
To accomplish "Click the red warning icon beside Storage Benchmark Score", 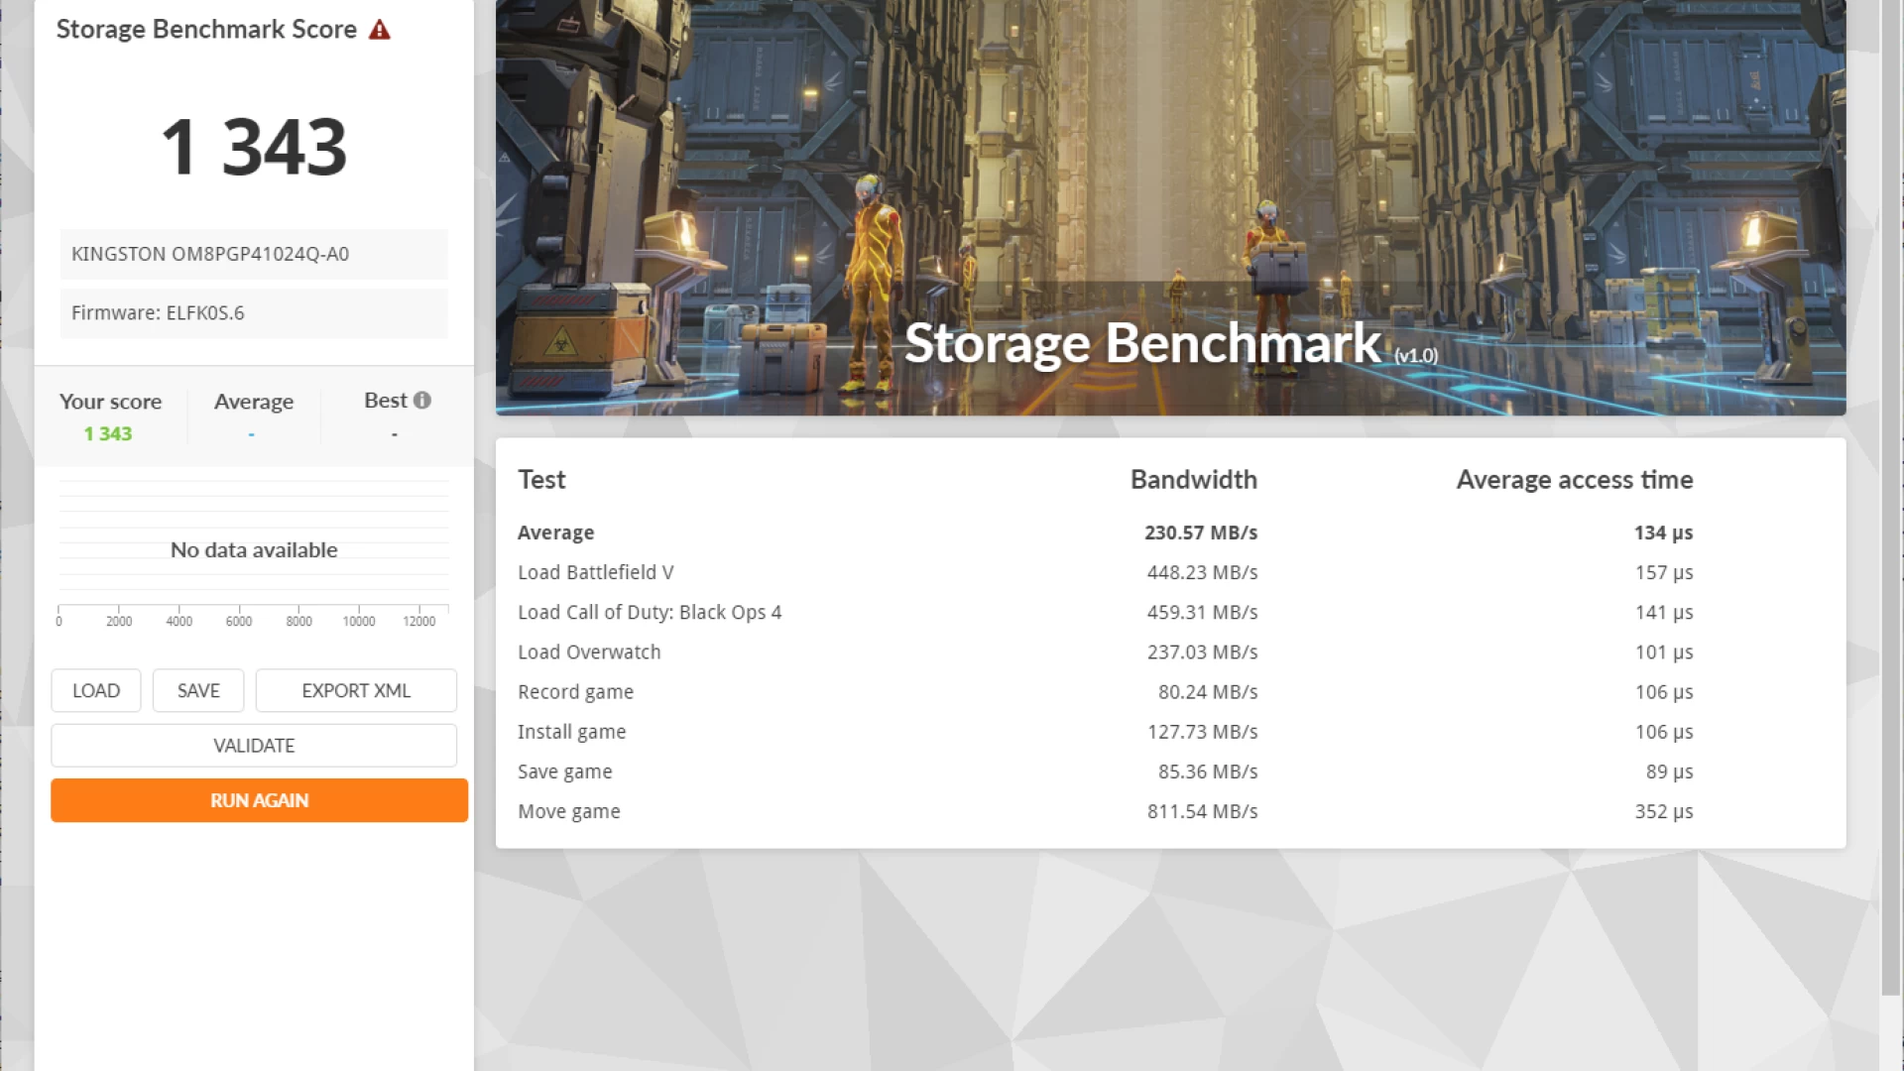I will 380,30.
